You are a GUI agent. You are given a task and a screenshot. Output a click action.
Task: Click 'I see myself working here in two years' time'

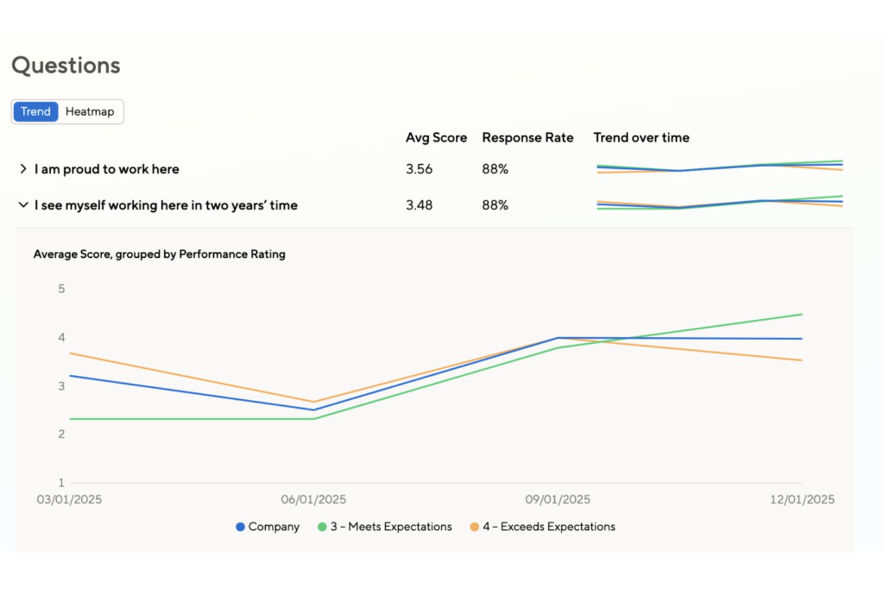coord(166,205)
